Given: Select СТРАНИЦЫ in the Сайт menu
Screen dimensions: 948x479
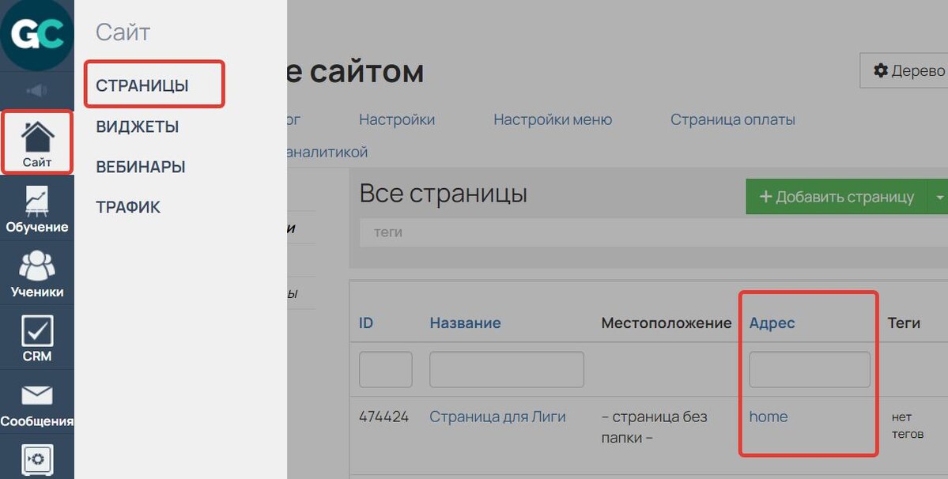Looking at the screenshot, I should click(142, 85).
